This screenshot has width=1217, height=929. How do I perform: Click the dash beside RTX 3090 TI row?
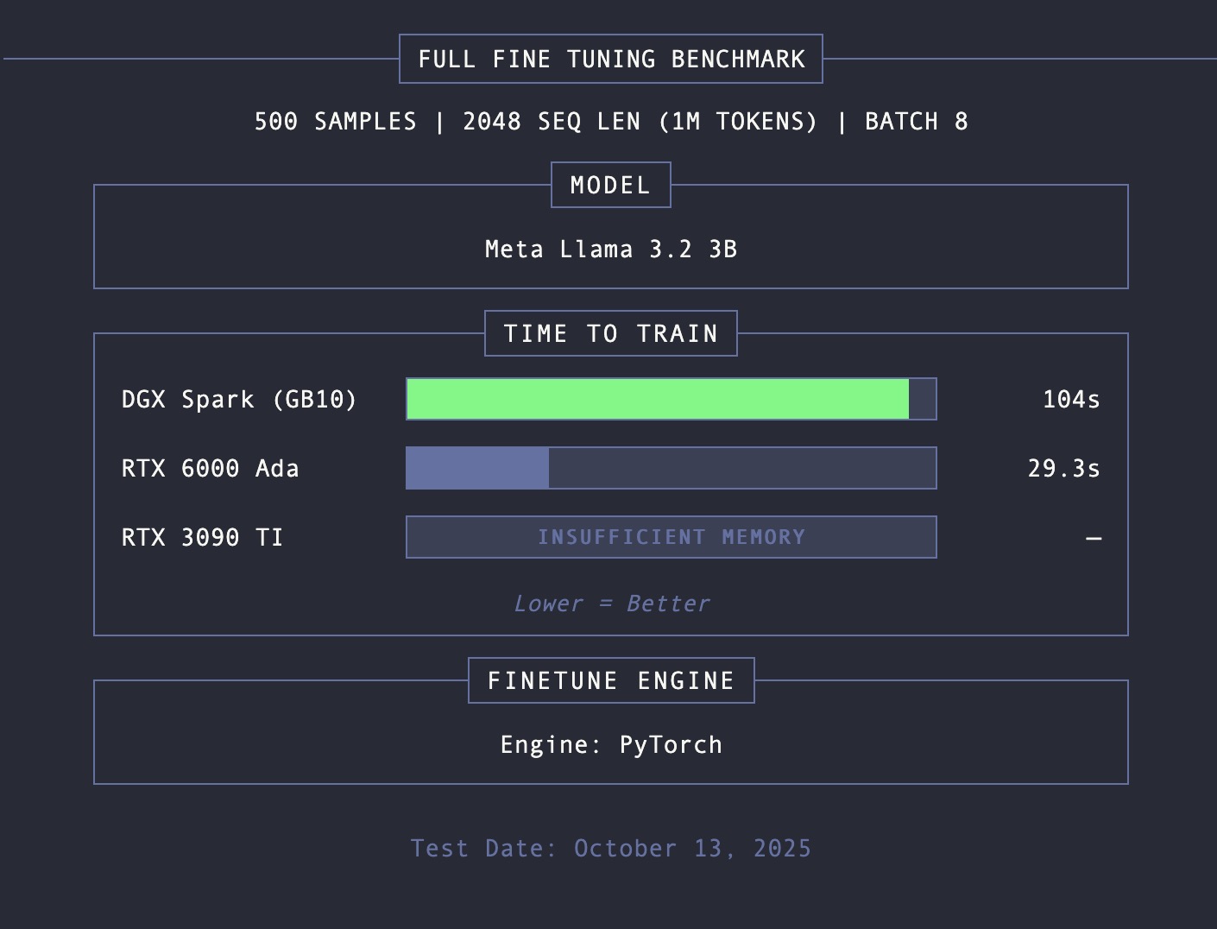1094,539
